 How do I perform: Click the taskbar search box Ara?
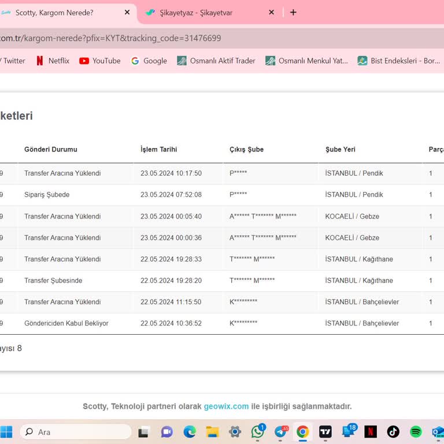(75, 432)
